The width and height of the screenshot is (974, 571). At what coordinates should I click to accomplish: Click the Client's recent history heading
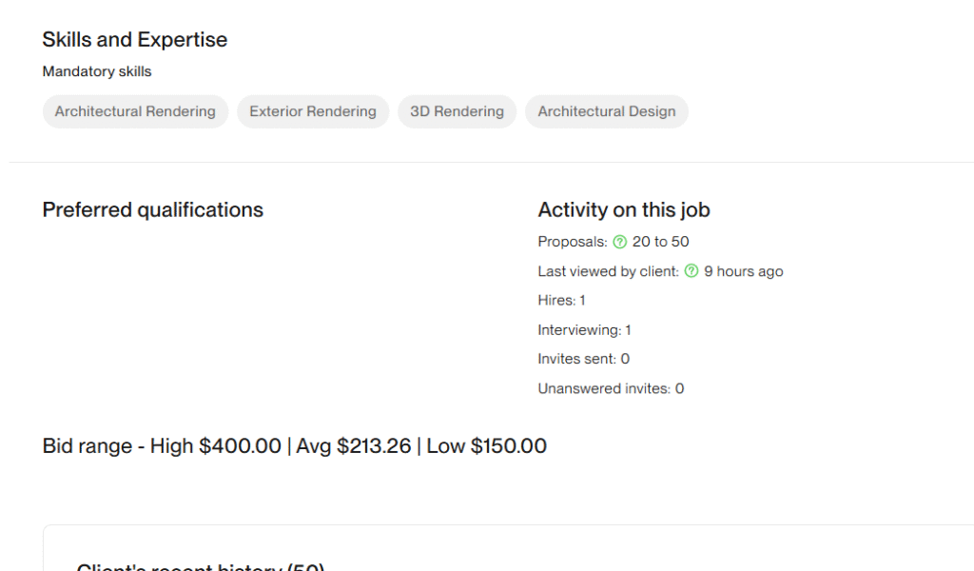click(201, 566)
